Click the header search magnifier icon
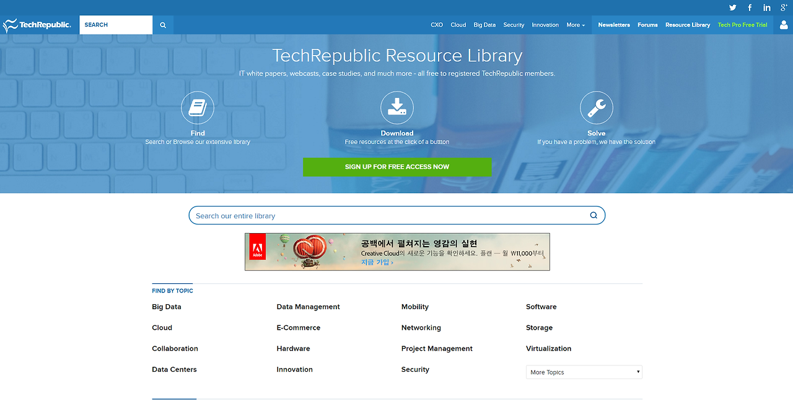The height and width of the screenshot is (402, 793). [x=163, y=25]
